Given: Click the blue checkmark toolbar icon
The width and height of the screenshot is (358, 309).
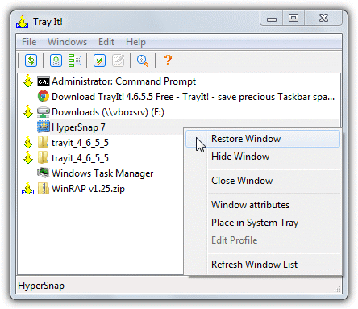Looking at the screenshot, I should pos(99,61).
